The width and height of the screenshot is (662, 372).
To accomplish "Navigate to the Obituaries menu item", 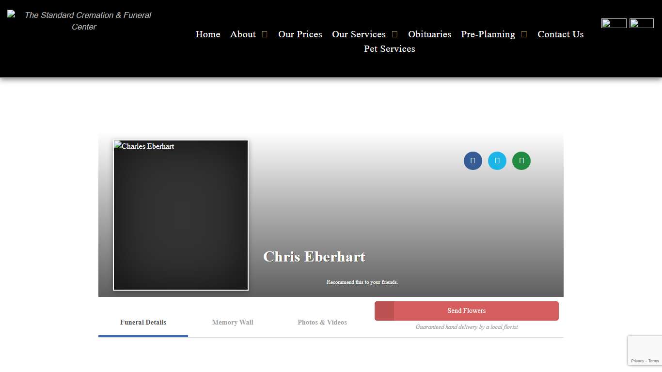I will tap(429, 34).
